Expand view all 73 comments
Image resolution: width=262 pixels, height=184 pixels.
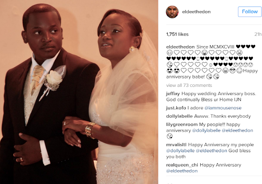pos(189,85)
